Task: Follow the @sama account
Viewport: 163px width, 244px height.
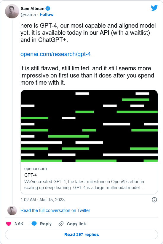Action: 47,15
